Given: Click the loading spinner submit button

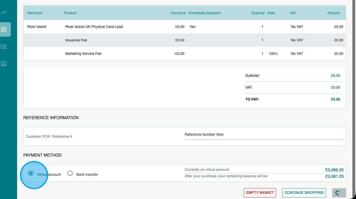Looking at the screenshot, I should [x=339, y=193].
